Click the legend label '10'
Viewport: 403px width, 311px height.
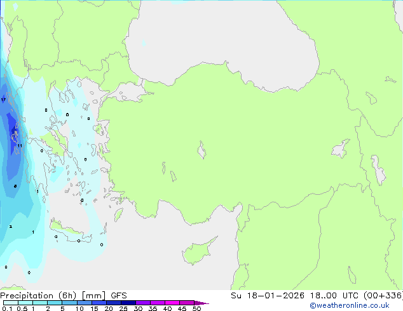(79, 308)
